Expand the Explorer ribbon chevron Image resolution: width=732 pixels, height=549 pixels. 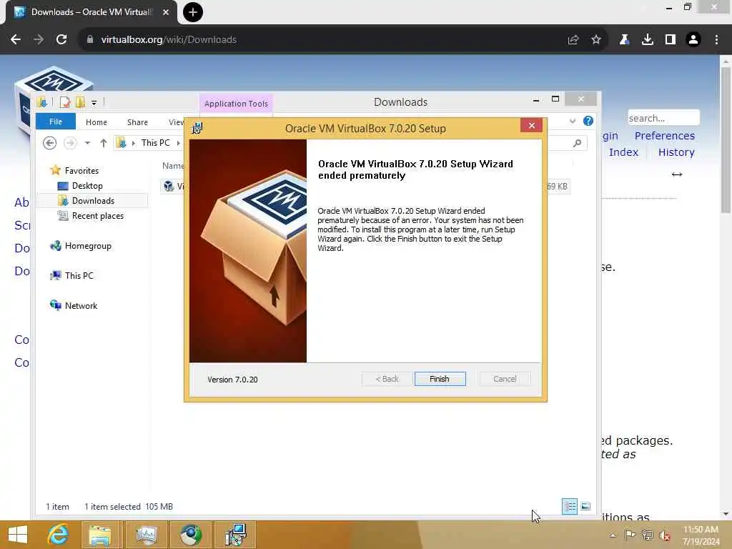[x=573, y=122]
